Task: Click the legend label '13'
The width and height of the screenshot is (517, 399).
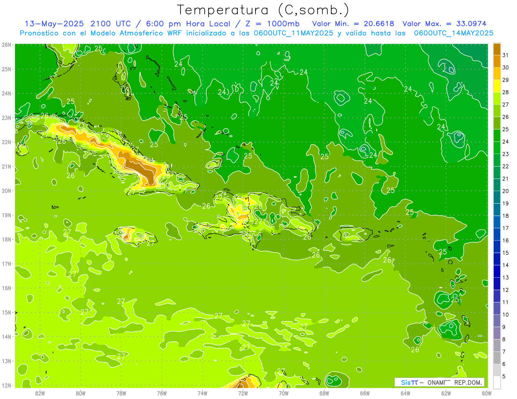Action: click(x=505, y=278)
